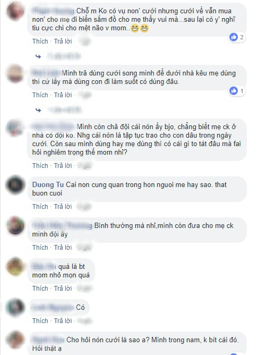Expand replies arrow under second comment
The height and width of the screenshot is (355, 266).
[38, 110]
